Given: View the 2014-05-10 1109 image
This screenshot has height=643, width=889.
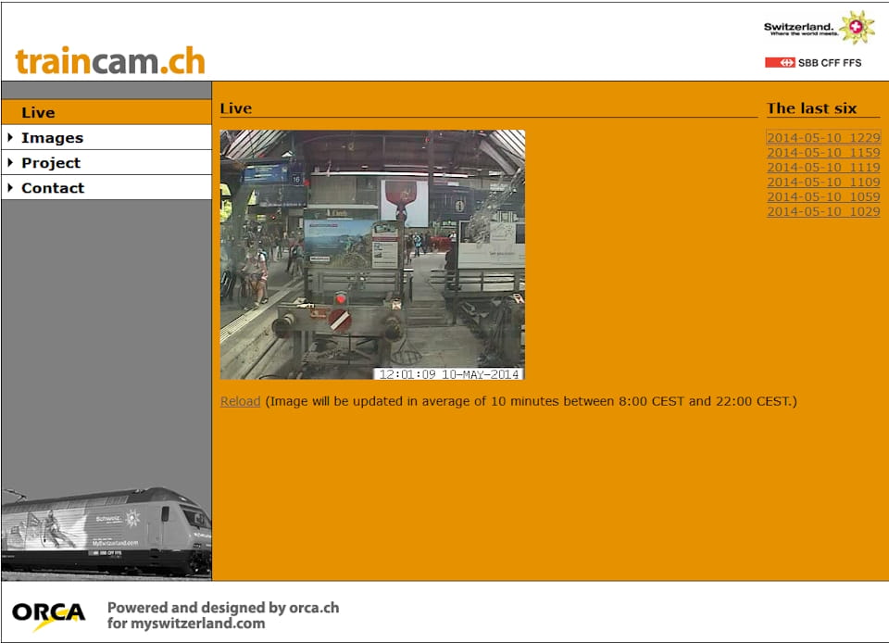Looking at the screenshot, I should 823,183.
